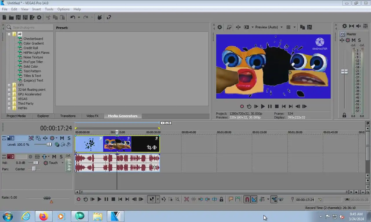
Task: Open Master bus audio properties gear
Action: pyautogui.click(x=344, y=26)
